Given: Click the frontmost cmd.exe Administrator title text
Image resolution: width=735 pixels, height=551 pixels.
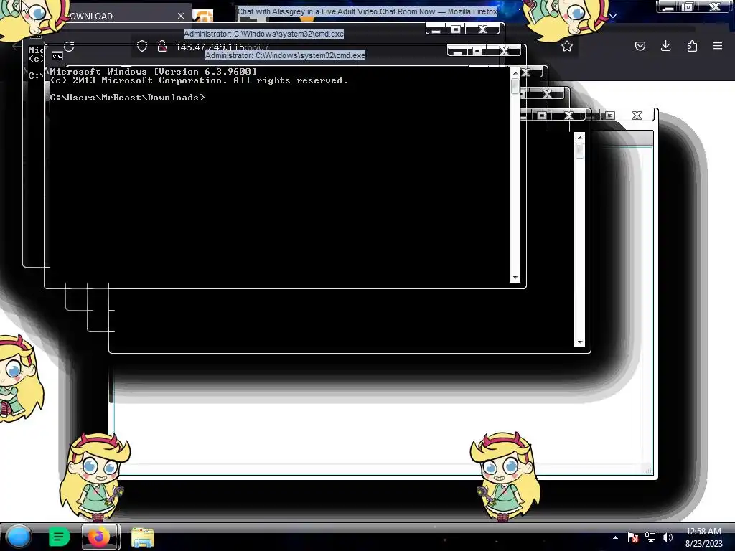Looking at the screenshot, I should [285, 55].
